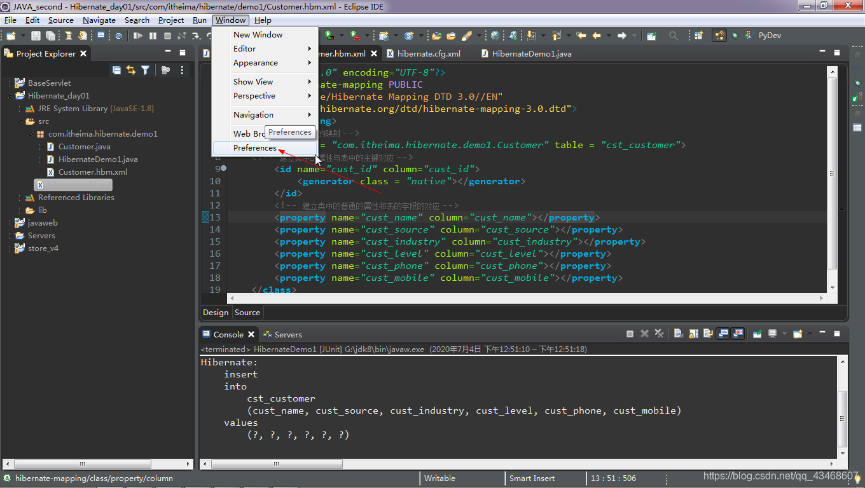Click Remove All Terminated Launches in Console
865x488 pixels.
[659, 334]
